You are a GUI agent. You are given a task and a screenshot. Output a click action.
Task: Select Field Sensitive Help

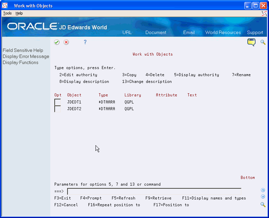(x=23, y=50)
